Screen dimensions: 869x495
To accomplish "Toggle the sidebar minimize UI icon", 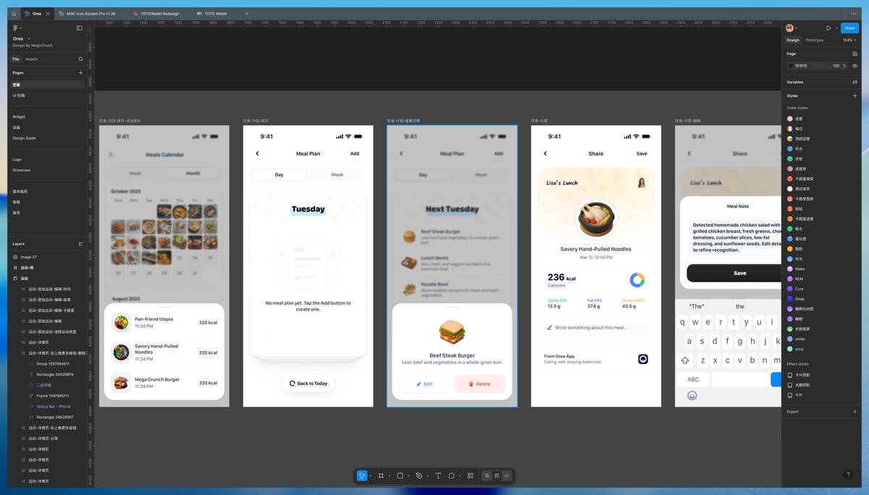I will pos(80,28).
